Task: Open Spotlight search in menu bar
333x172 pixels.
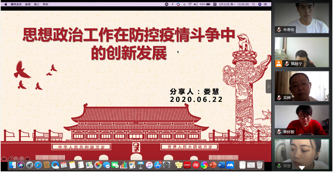Action: click(x=254, y=4)
